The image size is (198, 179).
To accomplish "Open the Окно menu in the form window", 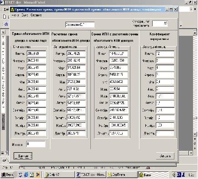I will (x=25, y=15).
